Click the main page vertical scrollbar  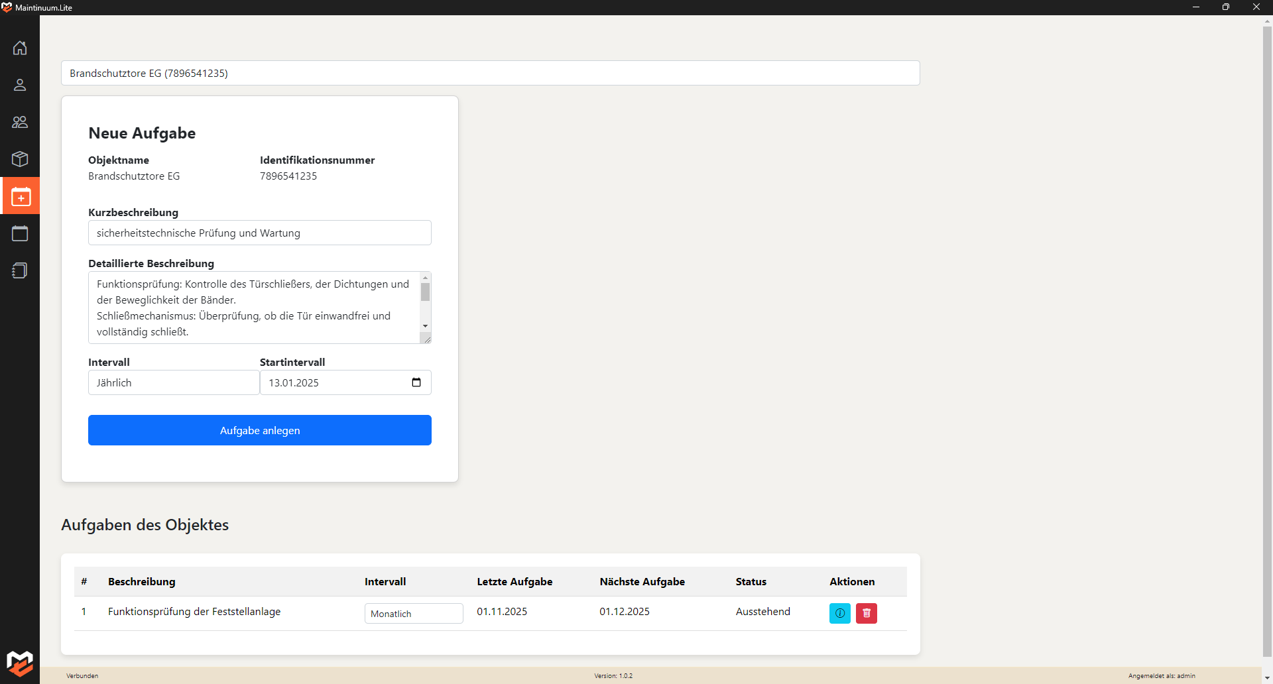point(1267,331)
